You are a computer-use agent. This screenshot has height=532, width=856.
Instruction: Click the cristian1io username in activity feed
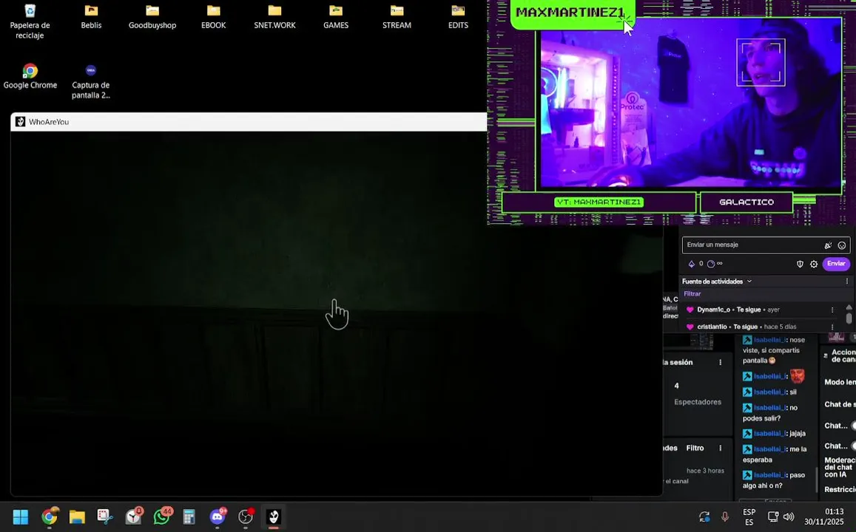point(712,327)
